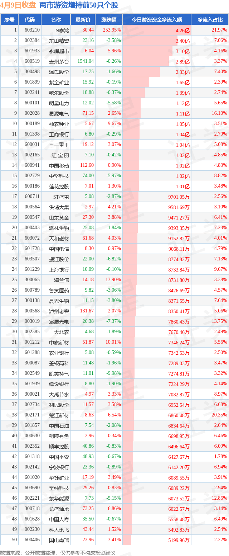229x556 pixels.
Task: Select stock name 天和磁材
Action: (x=59, y=238)
